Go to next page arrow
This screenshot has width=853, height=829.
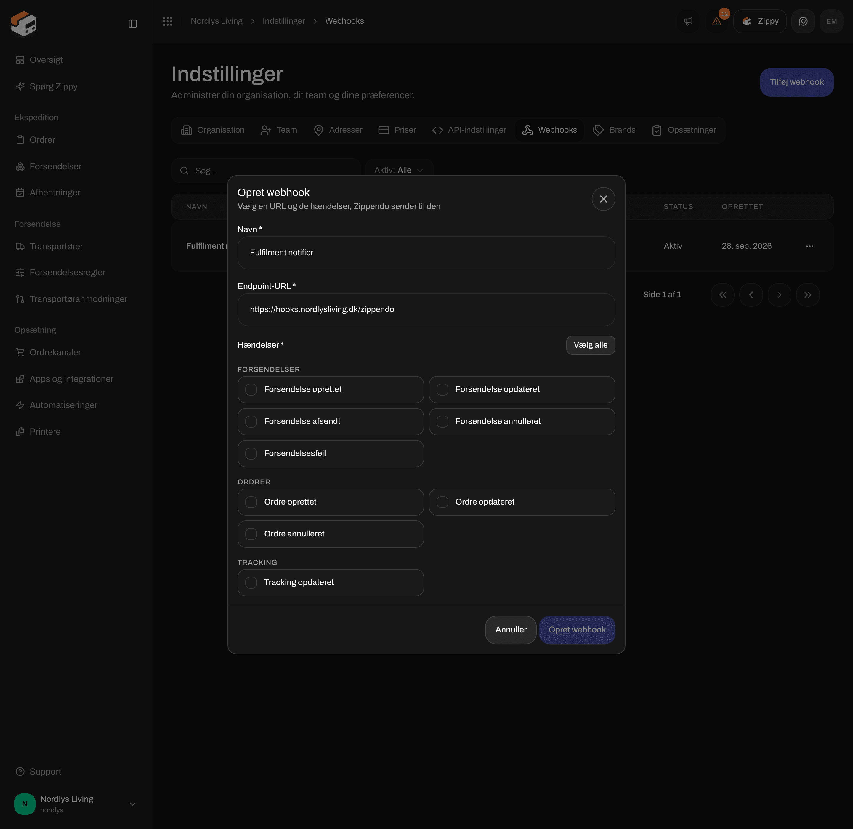pyautogui.click(x=779, y=295)
